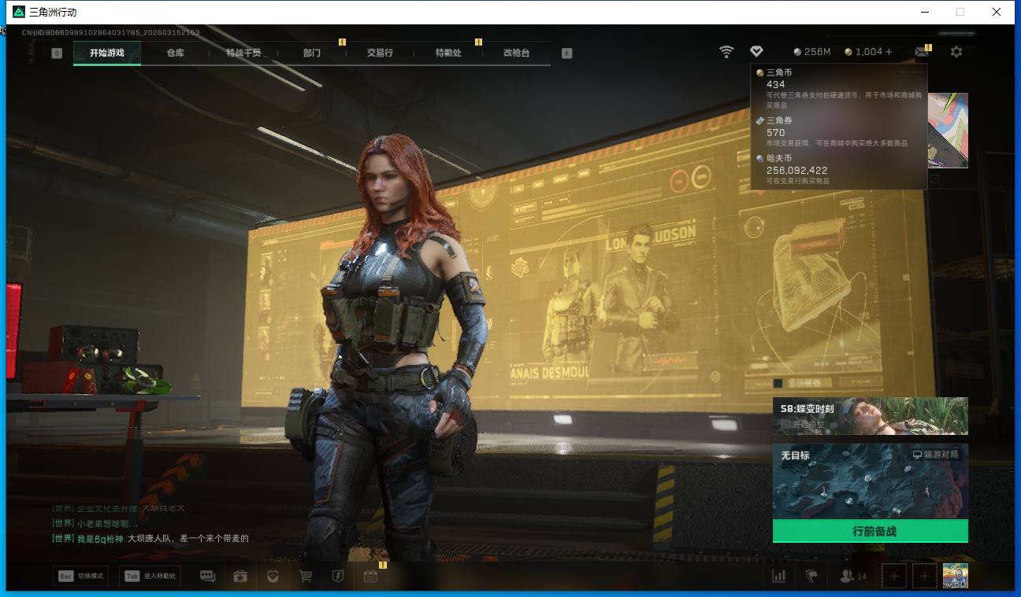Switch to the 特勤处 tab
This screenshot has width=1021, height=597.
[448, 53]
